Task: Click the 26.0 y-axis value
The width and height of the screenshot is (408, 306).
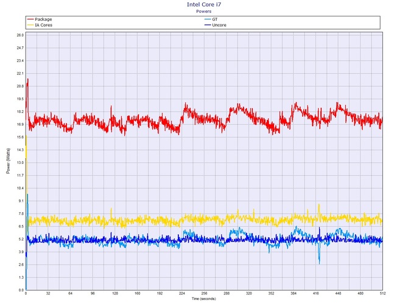Action: pos(20,35)
